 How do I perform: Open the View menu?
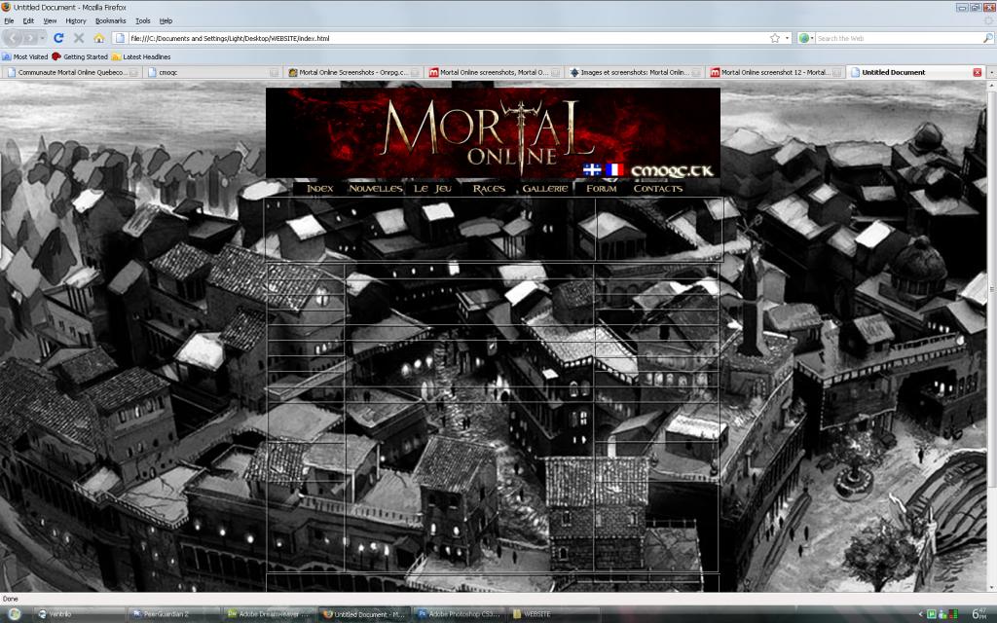(50, 21)
